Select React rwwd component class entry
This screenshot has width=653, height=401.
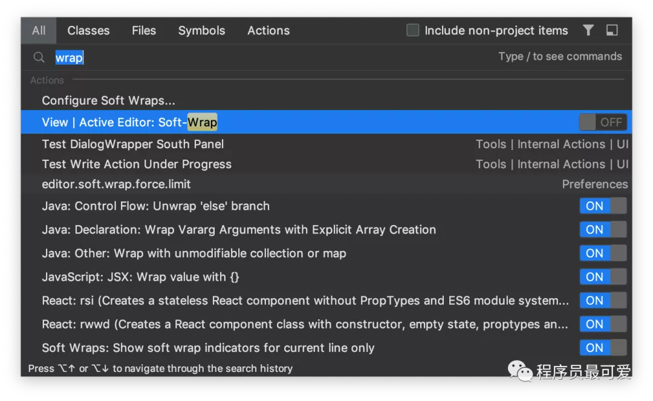point(326,324)
